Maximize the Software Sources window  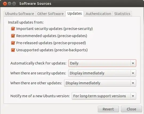tap(14, 4)
